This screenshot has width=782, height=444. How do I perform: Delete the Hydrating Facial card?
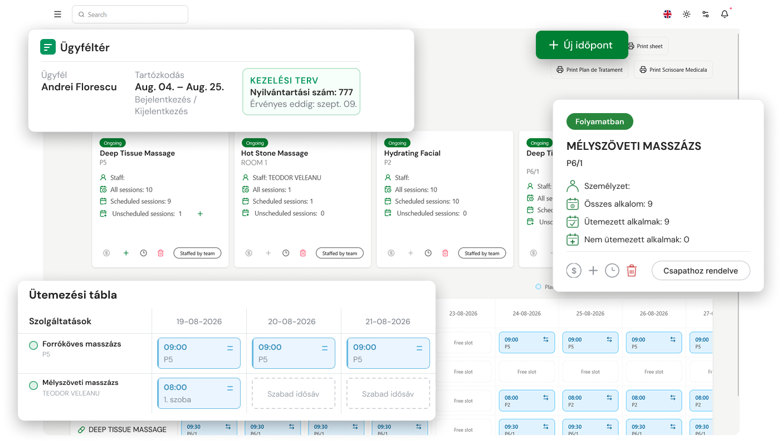pos(445,253)
